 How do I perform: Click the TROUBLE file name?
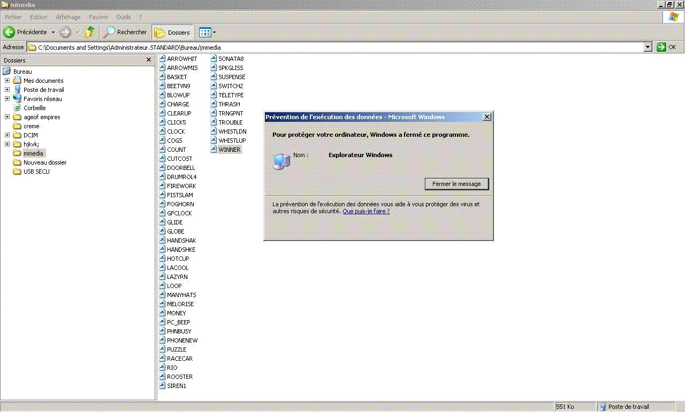pos(231,122)
